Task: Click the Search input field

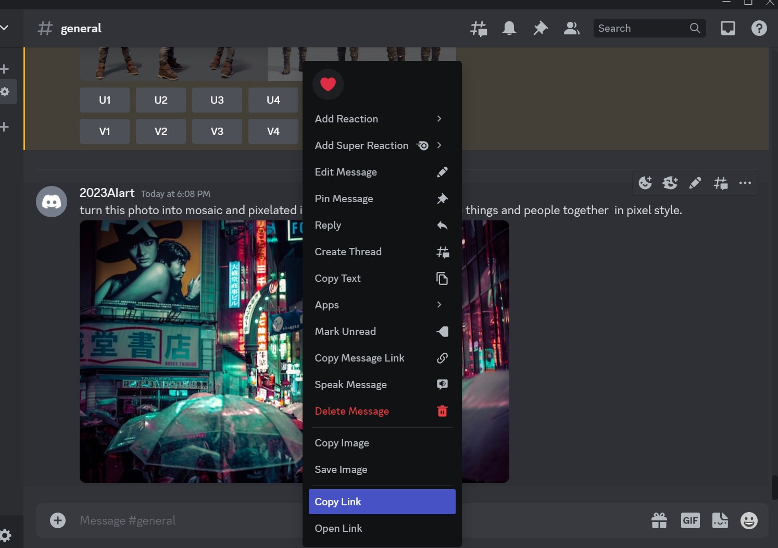Action: pyautogui.click(x=642, y=28)
